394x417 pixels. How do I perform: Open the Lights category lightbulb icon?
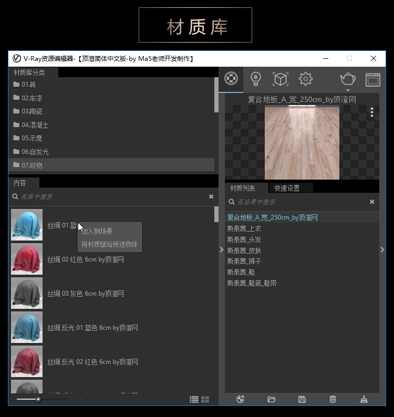(x=256, y=79)
